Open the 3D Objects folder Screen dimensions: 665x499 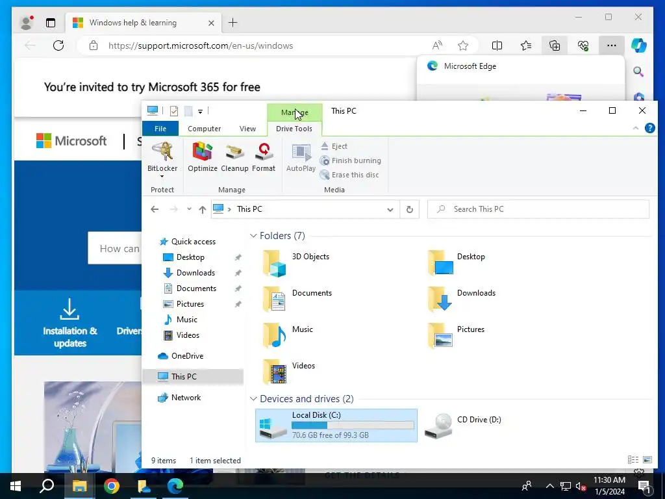coord(297,263)
